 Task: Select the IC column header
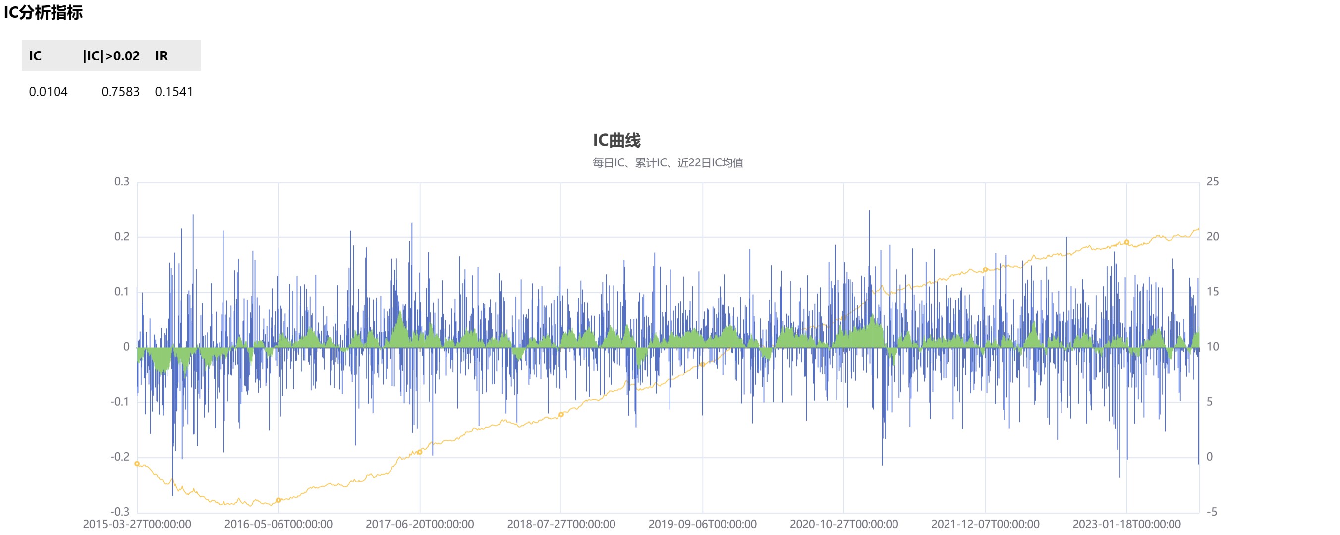point(35,55)
